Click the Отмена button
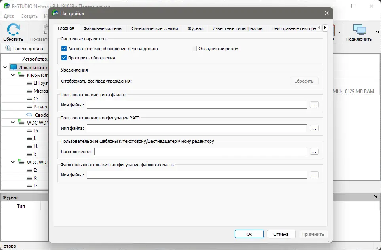 281,234
